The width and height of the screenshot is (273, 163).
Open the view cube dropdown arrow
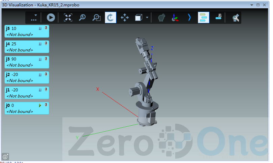(x=147, y=17)
